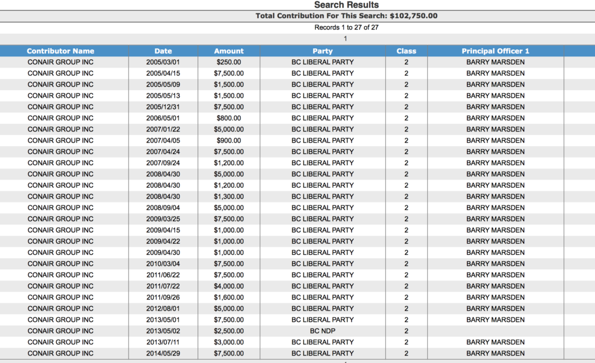This screenshot has height=363, width=595.
Task: Sort by the Amount column header
Action: coord(229,51)
